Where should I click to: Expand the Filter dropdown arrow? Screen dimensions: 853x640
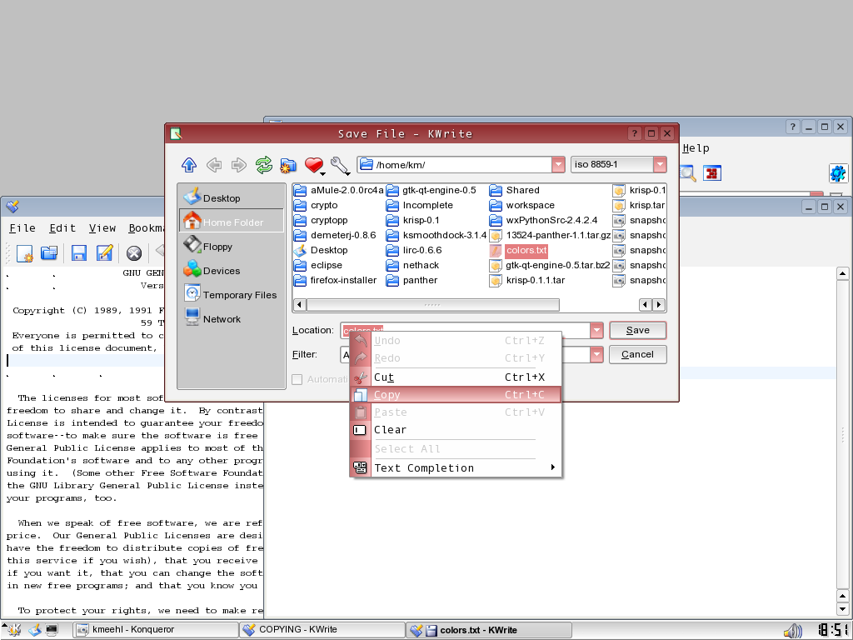596,355
